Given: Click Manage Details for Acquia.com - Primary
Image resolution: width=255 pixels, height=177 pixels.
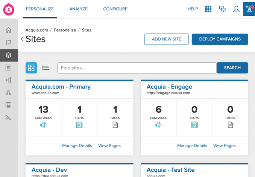Looking at the screenshot, I should tap(77, 145).
